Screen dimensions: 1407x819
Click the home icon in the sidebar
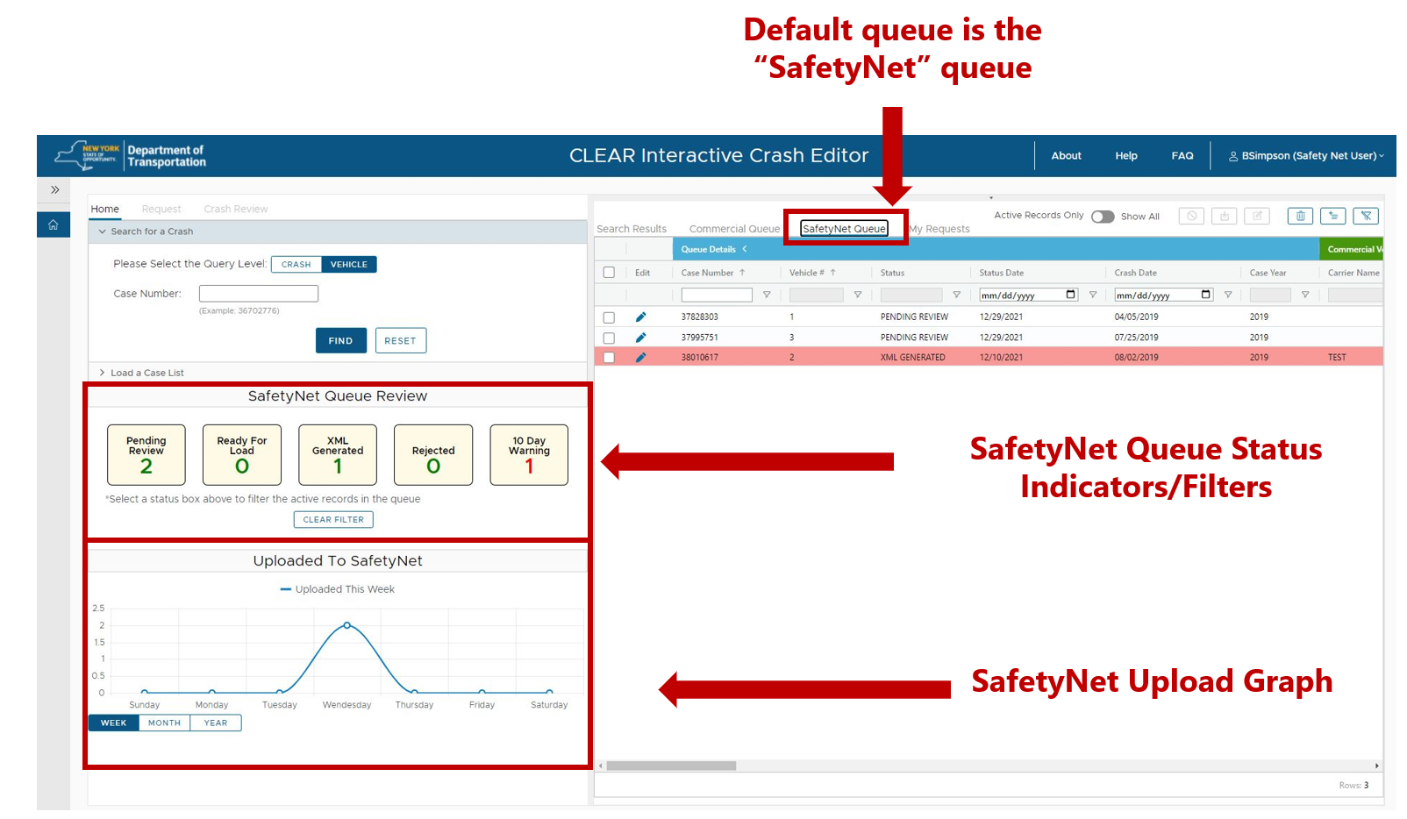click(x=54, y=225)
